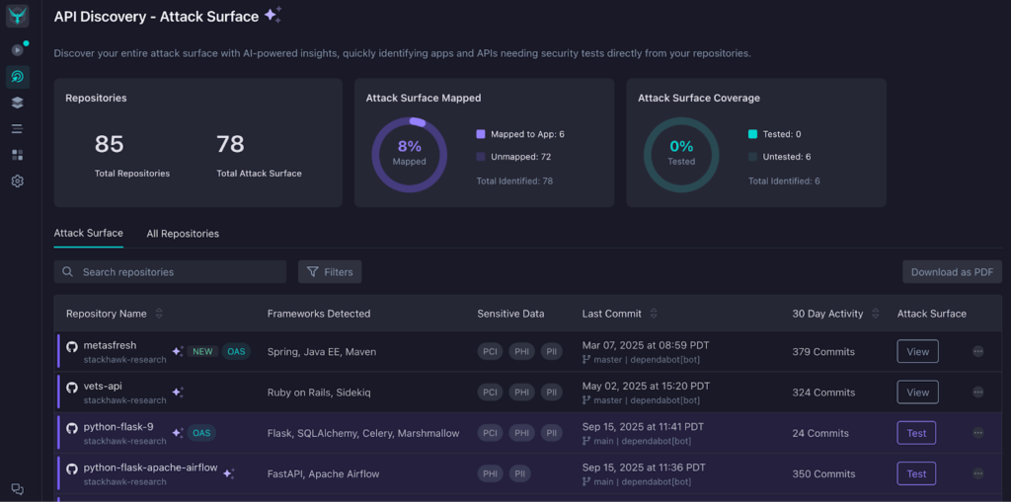Open the python-flask-9 repository name
The width and height of the screenshot is (1011, 502).
click(118, 427)
